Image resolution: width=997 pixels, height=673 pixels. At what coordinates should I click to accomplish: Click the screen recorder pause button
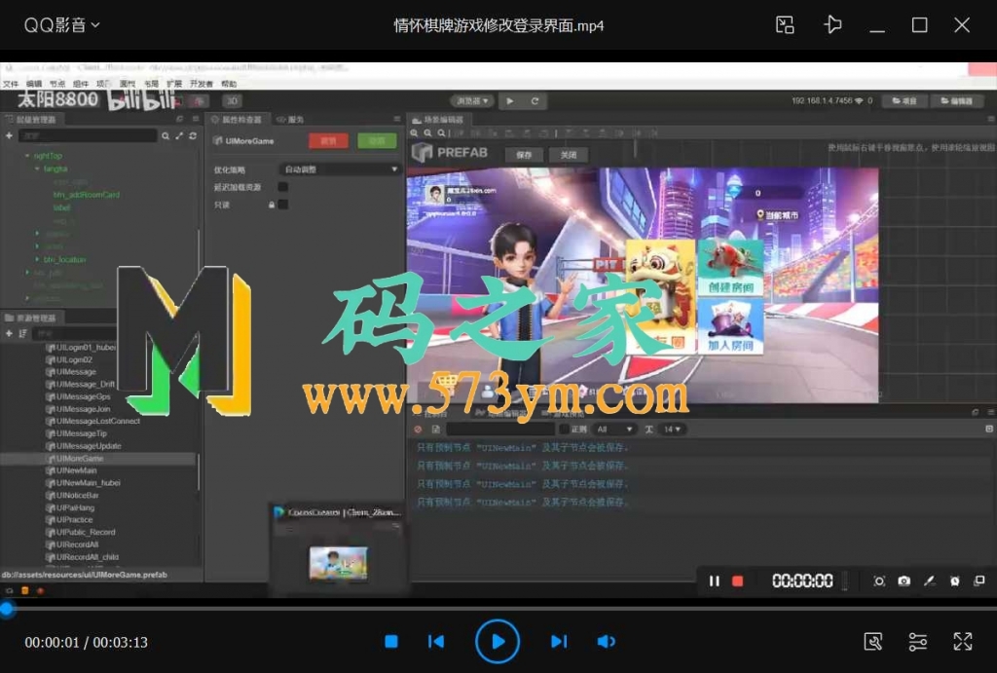[x=714, y=580]
